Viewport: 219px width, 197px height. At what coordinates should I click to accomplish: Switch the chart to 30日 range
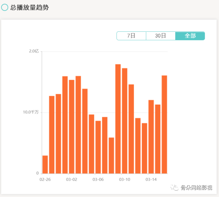pos(161,36)
